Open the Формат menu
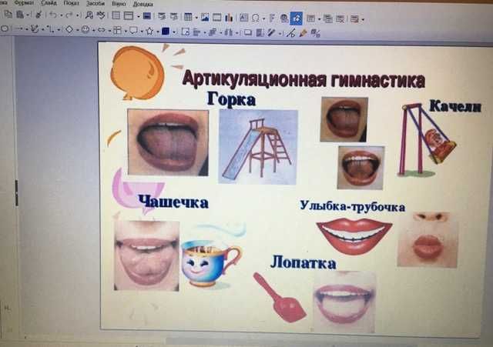 click(24, 3)
